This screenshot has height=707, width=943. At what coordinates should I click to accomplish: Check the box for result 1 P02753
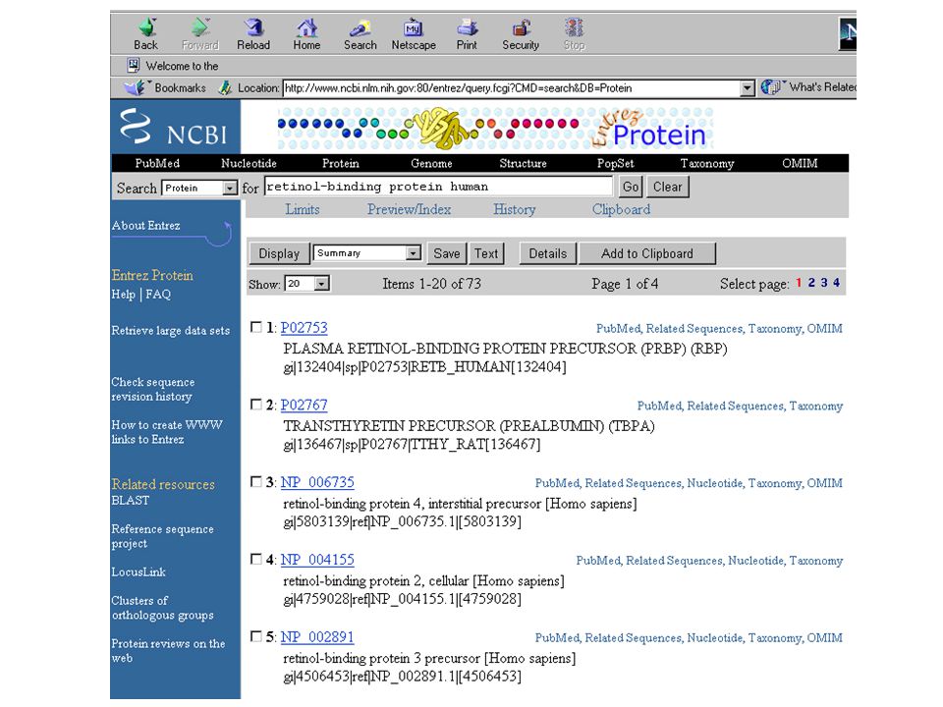coord(256,327)
